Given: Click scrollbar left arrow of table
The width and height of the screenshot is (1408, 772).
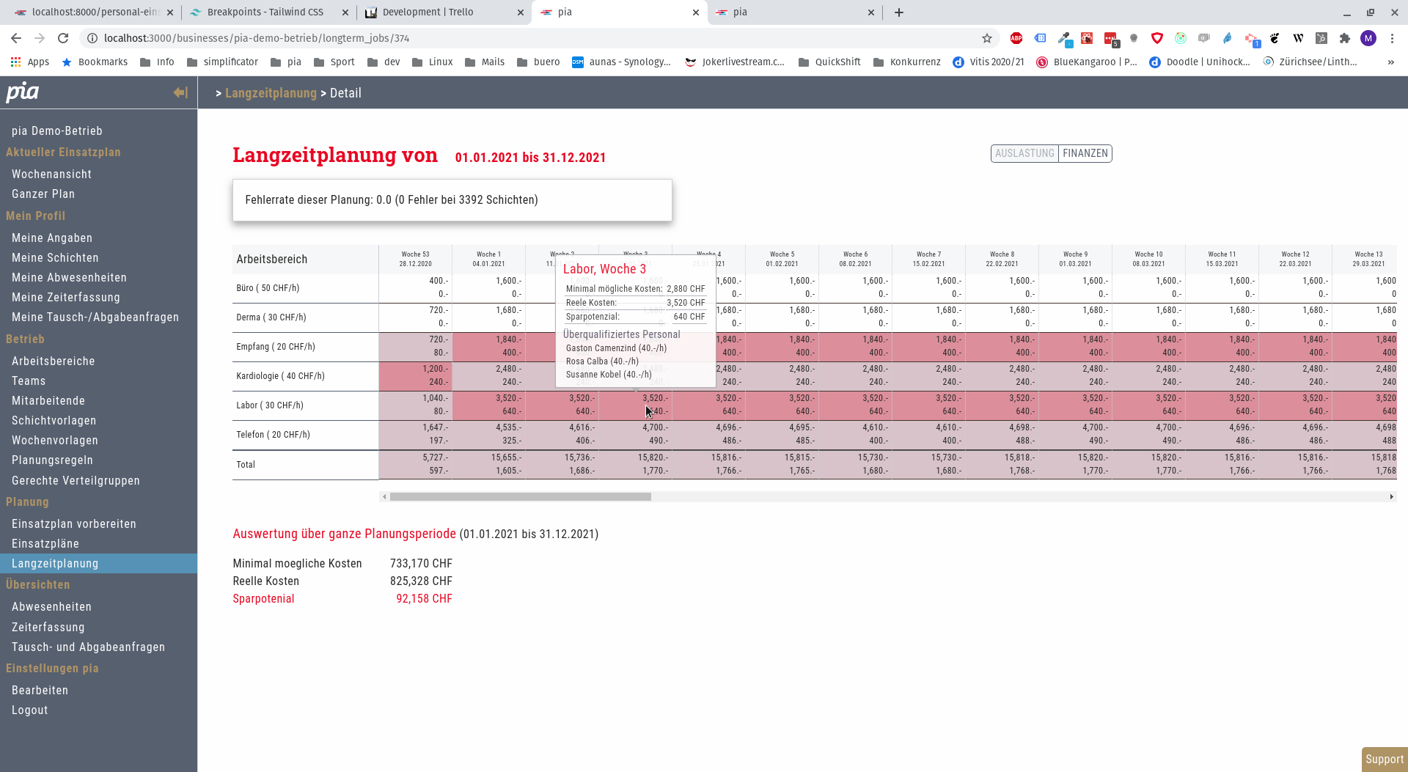Looking at the screenshot, I should point(384,497).
